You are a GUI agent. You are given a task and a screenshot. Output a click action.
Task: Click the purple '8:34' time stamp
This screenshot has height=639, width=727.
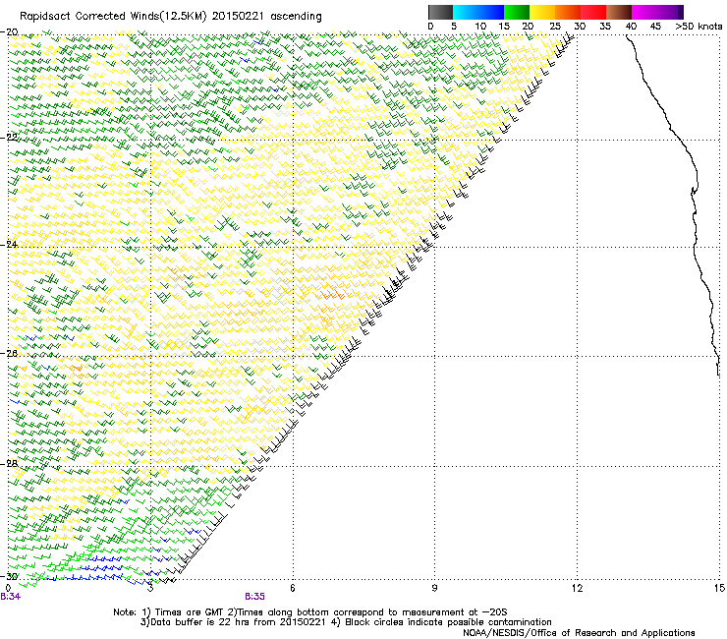(10, 597)
